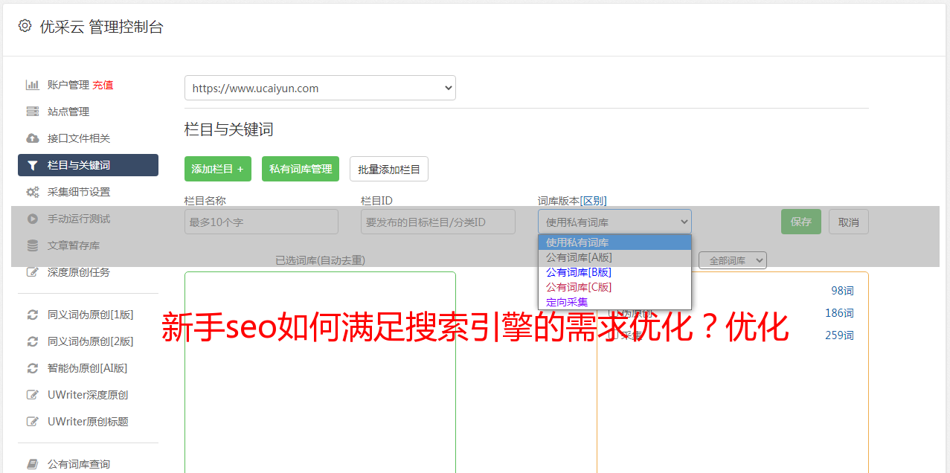This screenshot has width=950, height=473.
Task: Click the green 添加栏目 + button
Action: click(x=218, y=169)
